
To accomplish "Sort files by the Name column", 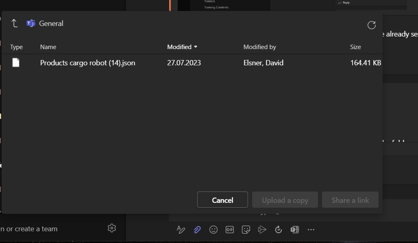I will tap(48, 47).
